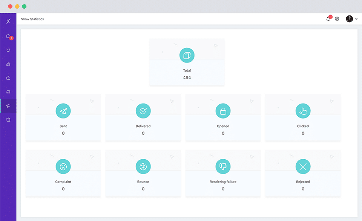The height and width of the screenshot is (221, 362).
Task: Click the user profile avatar
Action: click(349, 19)
